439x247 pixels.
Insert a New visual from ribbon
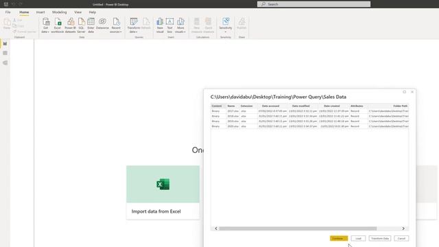coord(160,25)
